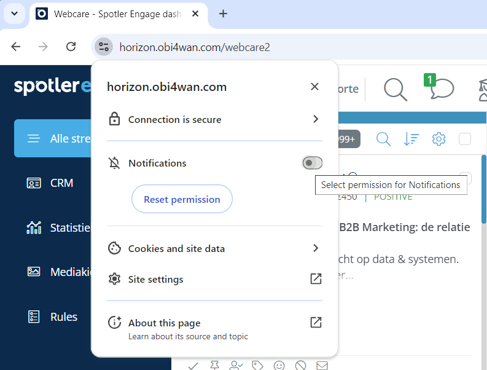Viewport: 487px width, 370px height.
Task: Open a new browser tab
Action: pos(223,14)
